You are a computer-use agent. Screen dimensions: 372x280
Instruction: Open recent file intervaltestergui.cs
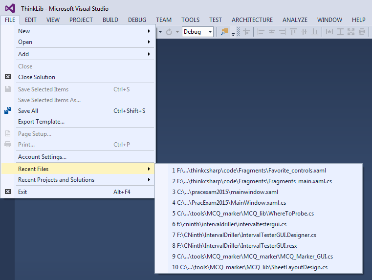(259, 224)
